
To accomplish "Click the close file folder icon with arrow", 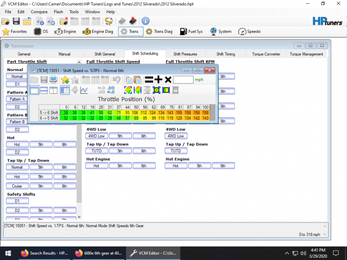I will (27, 21).
